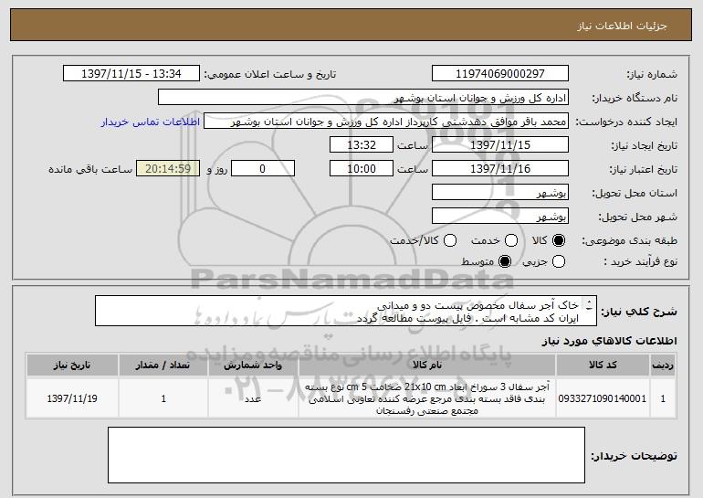This screenshot has height=498, width=703.
Task: Click the نام دستگاه خریدار field
Action: [363, 98]
